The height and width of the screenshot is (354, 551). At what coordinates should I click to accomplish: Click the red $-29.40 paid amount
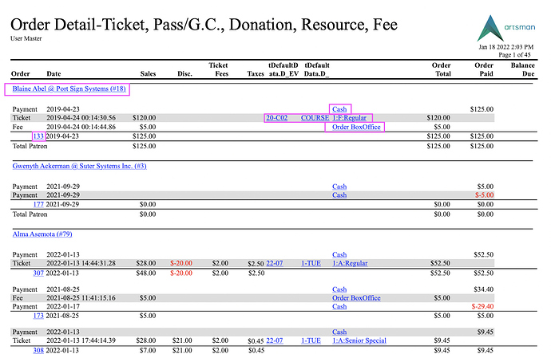[x=482, y=307]
